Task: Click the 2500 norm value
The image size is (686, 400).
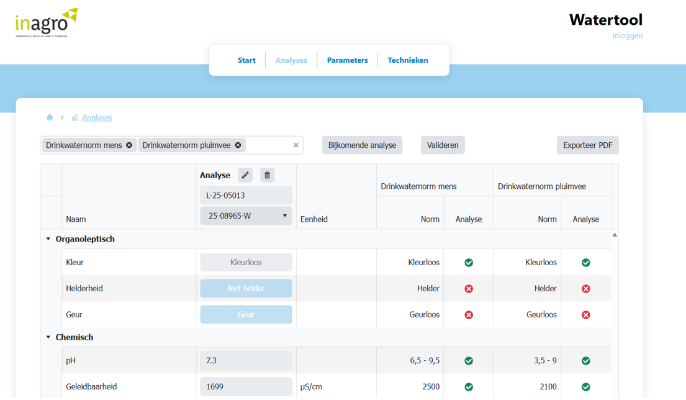Action: point(431,386)
